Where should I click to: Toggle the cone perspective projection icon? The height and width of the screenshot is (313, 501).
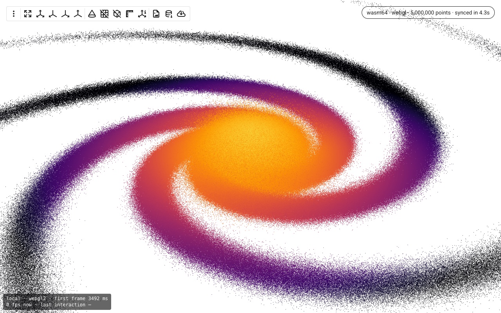tap(92, 14)
